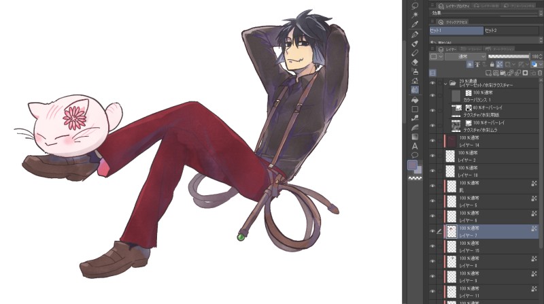Select the レイヤー 11 layer row
The width and height of the screenshot is (544, 304).
(491, 292)
